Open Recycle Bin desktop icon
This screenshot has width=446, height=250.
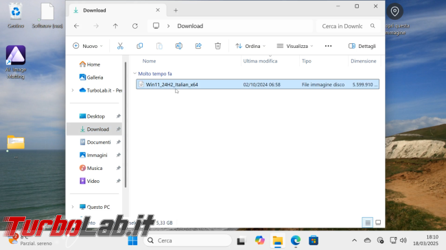click(x=16, y=16)
